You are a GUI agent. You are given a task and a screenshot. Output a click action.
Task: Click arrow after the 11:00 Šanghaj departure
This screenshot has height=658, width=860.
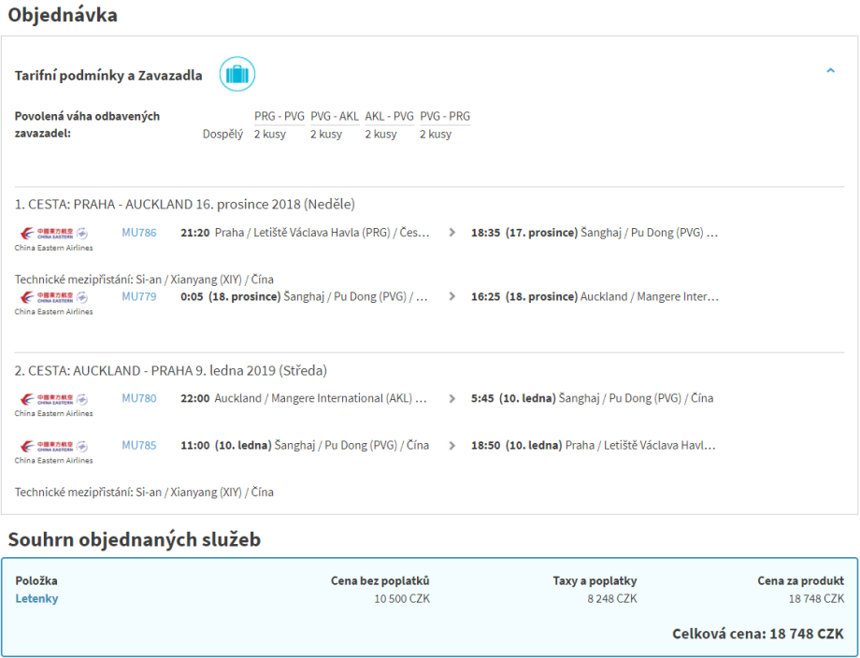453,446
